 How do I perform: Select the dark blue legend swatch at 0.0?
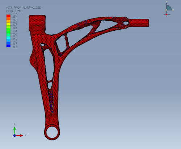click(8, 46)
